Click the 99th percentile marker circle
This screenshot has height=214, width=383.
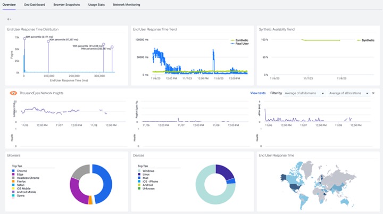pyautogui.click(x=112, y=47)
